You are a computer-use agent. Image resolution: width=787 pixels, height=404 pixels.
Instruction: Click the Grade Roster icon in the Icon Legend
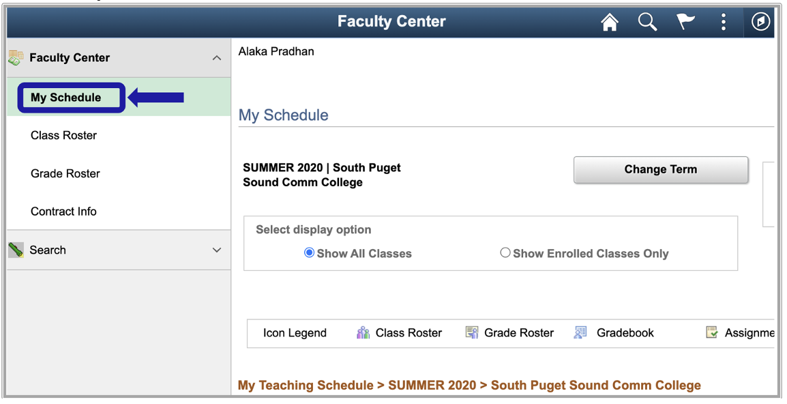pyautogui.click(x=471, y=332)
